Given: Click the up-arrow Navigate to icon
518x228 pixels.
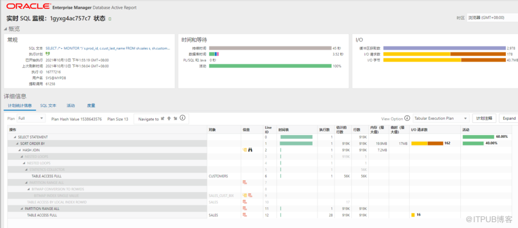Looking at the screenshot, I should (169, 119).
